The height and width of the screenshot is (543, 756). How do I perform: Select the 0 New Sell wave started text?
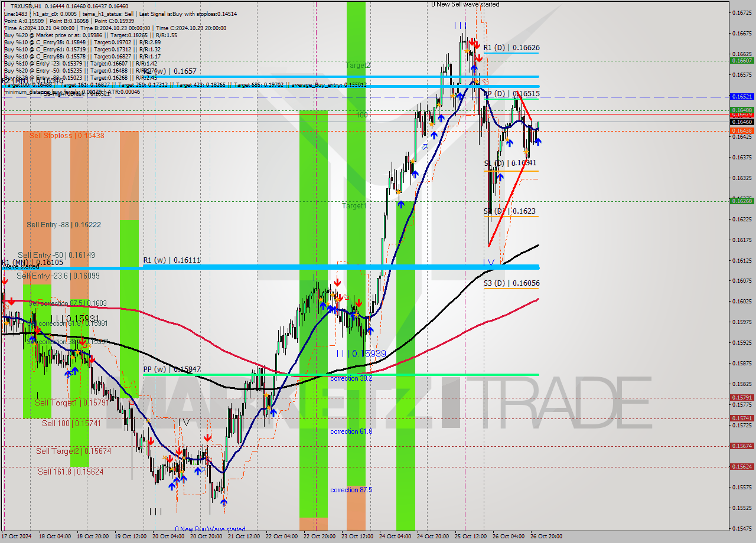465,4
